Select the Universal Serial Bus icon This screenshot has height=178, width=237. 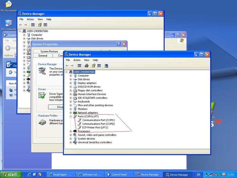(75, 142)
